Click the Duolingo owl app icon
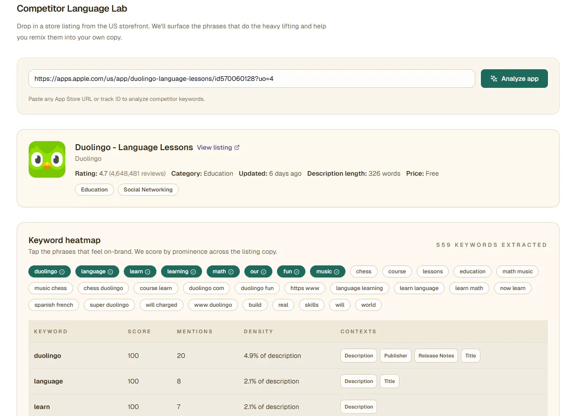This screenshot has height=416, width=574. point(47,159)
